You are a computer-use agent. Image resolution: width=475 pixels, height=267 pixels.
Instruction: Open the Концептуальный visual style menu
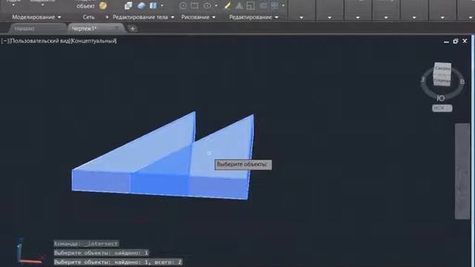tap(94, 41)
